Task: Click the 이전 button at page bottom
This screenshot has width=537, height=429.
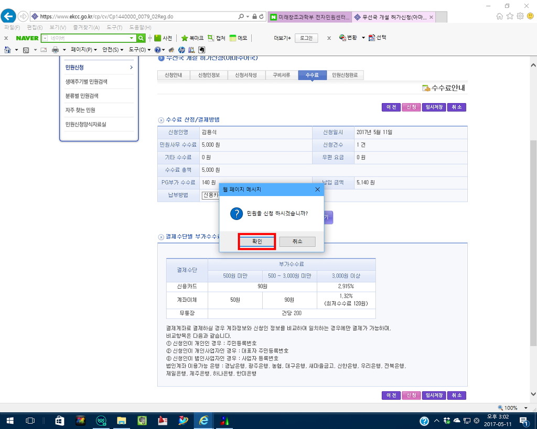Action: click(391, 395)
